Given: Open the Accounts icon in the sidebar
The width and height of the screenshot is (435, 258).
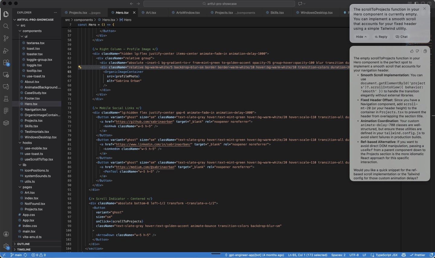Looking at the screenshot, I should click(x=6, y=234).
